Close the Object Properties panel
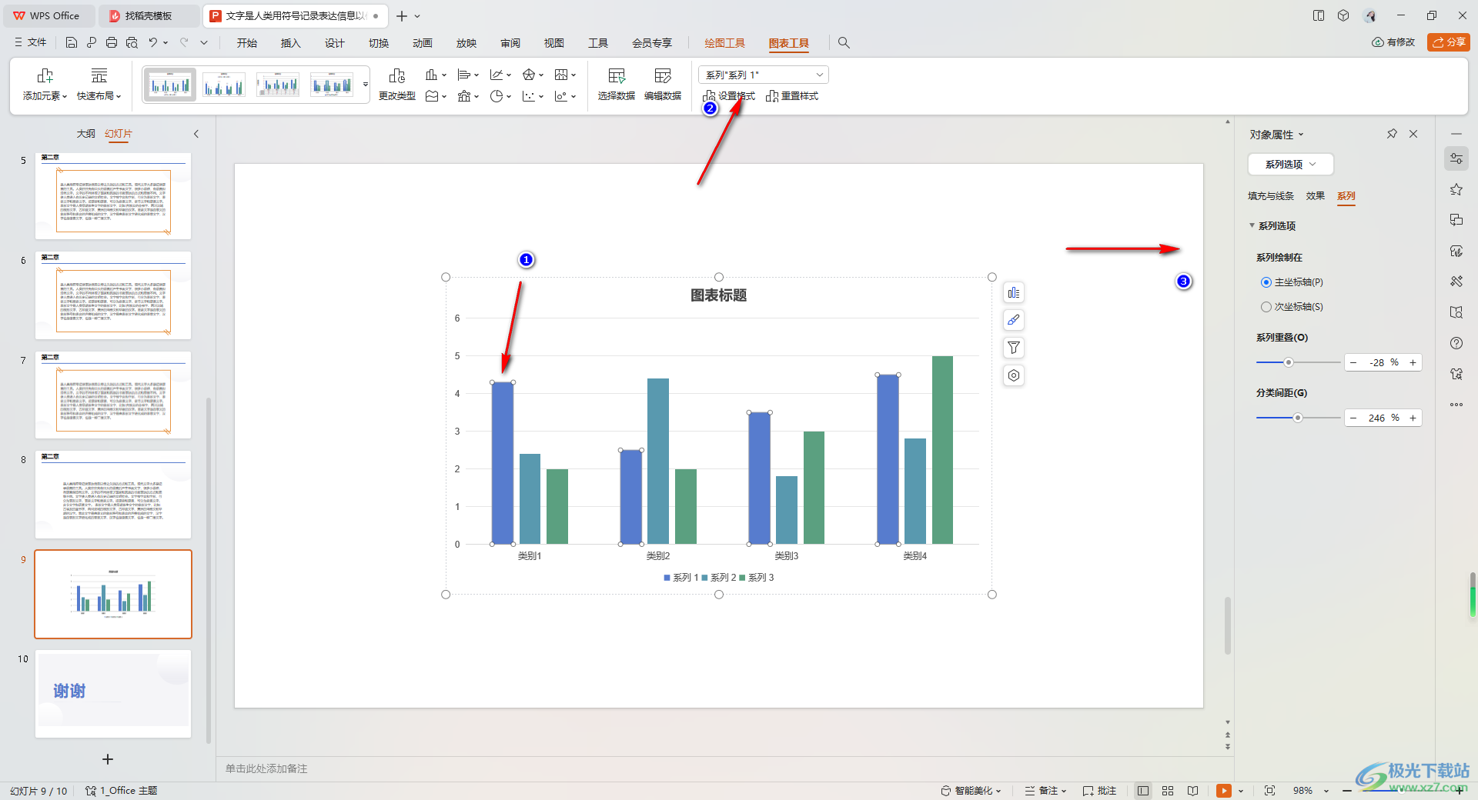The width and height of the screenshot is (1478, 800). click(x=1413, y=134)
